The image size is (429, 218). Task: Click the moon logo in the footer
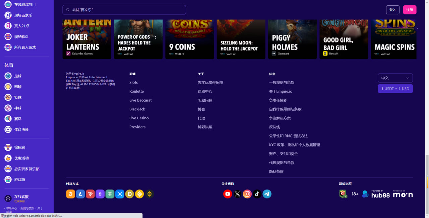point(403,194)
